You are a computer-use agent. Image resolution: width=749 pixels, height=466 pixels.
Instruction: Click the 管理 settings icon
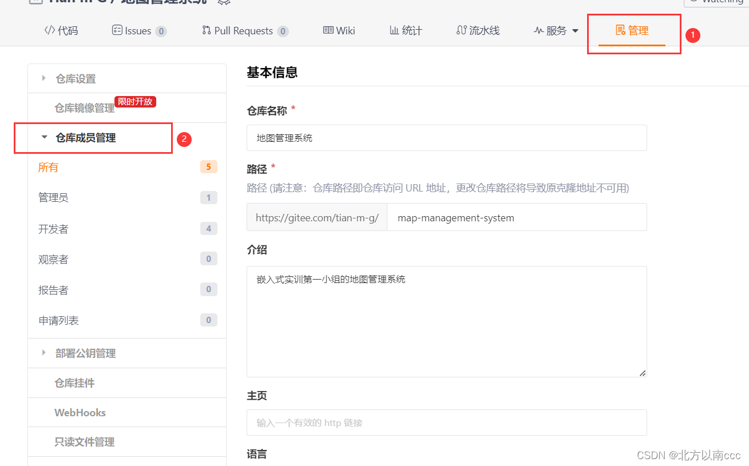point(620,30)
